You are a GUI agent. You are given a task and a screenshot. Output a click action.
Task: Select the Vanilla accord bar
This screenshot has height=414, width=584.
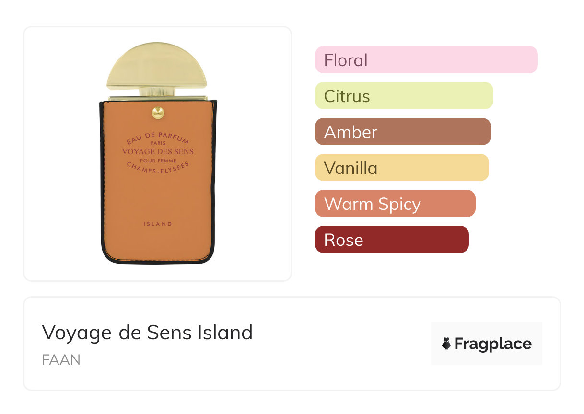click(402, 168)
